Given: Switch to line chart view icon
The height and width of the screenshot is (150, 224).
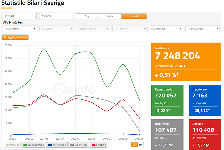Looking at the screenshot, I should coord(134,145).
